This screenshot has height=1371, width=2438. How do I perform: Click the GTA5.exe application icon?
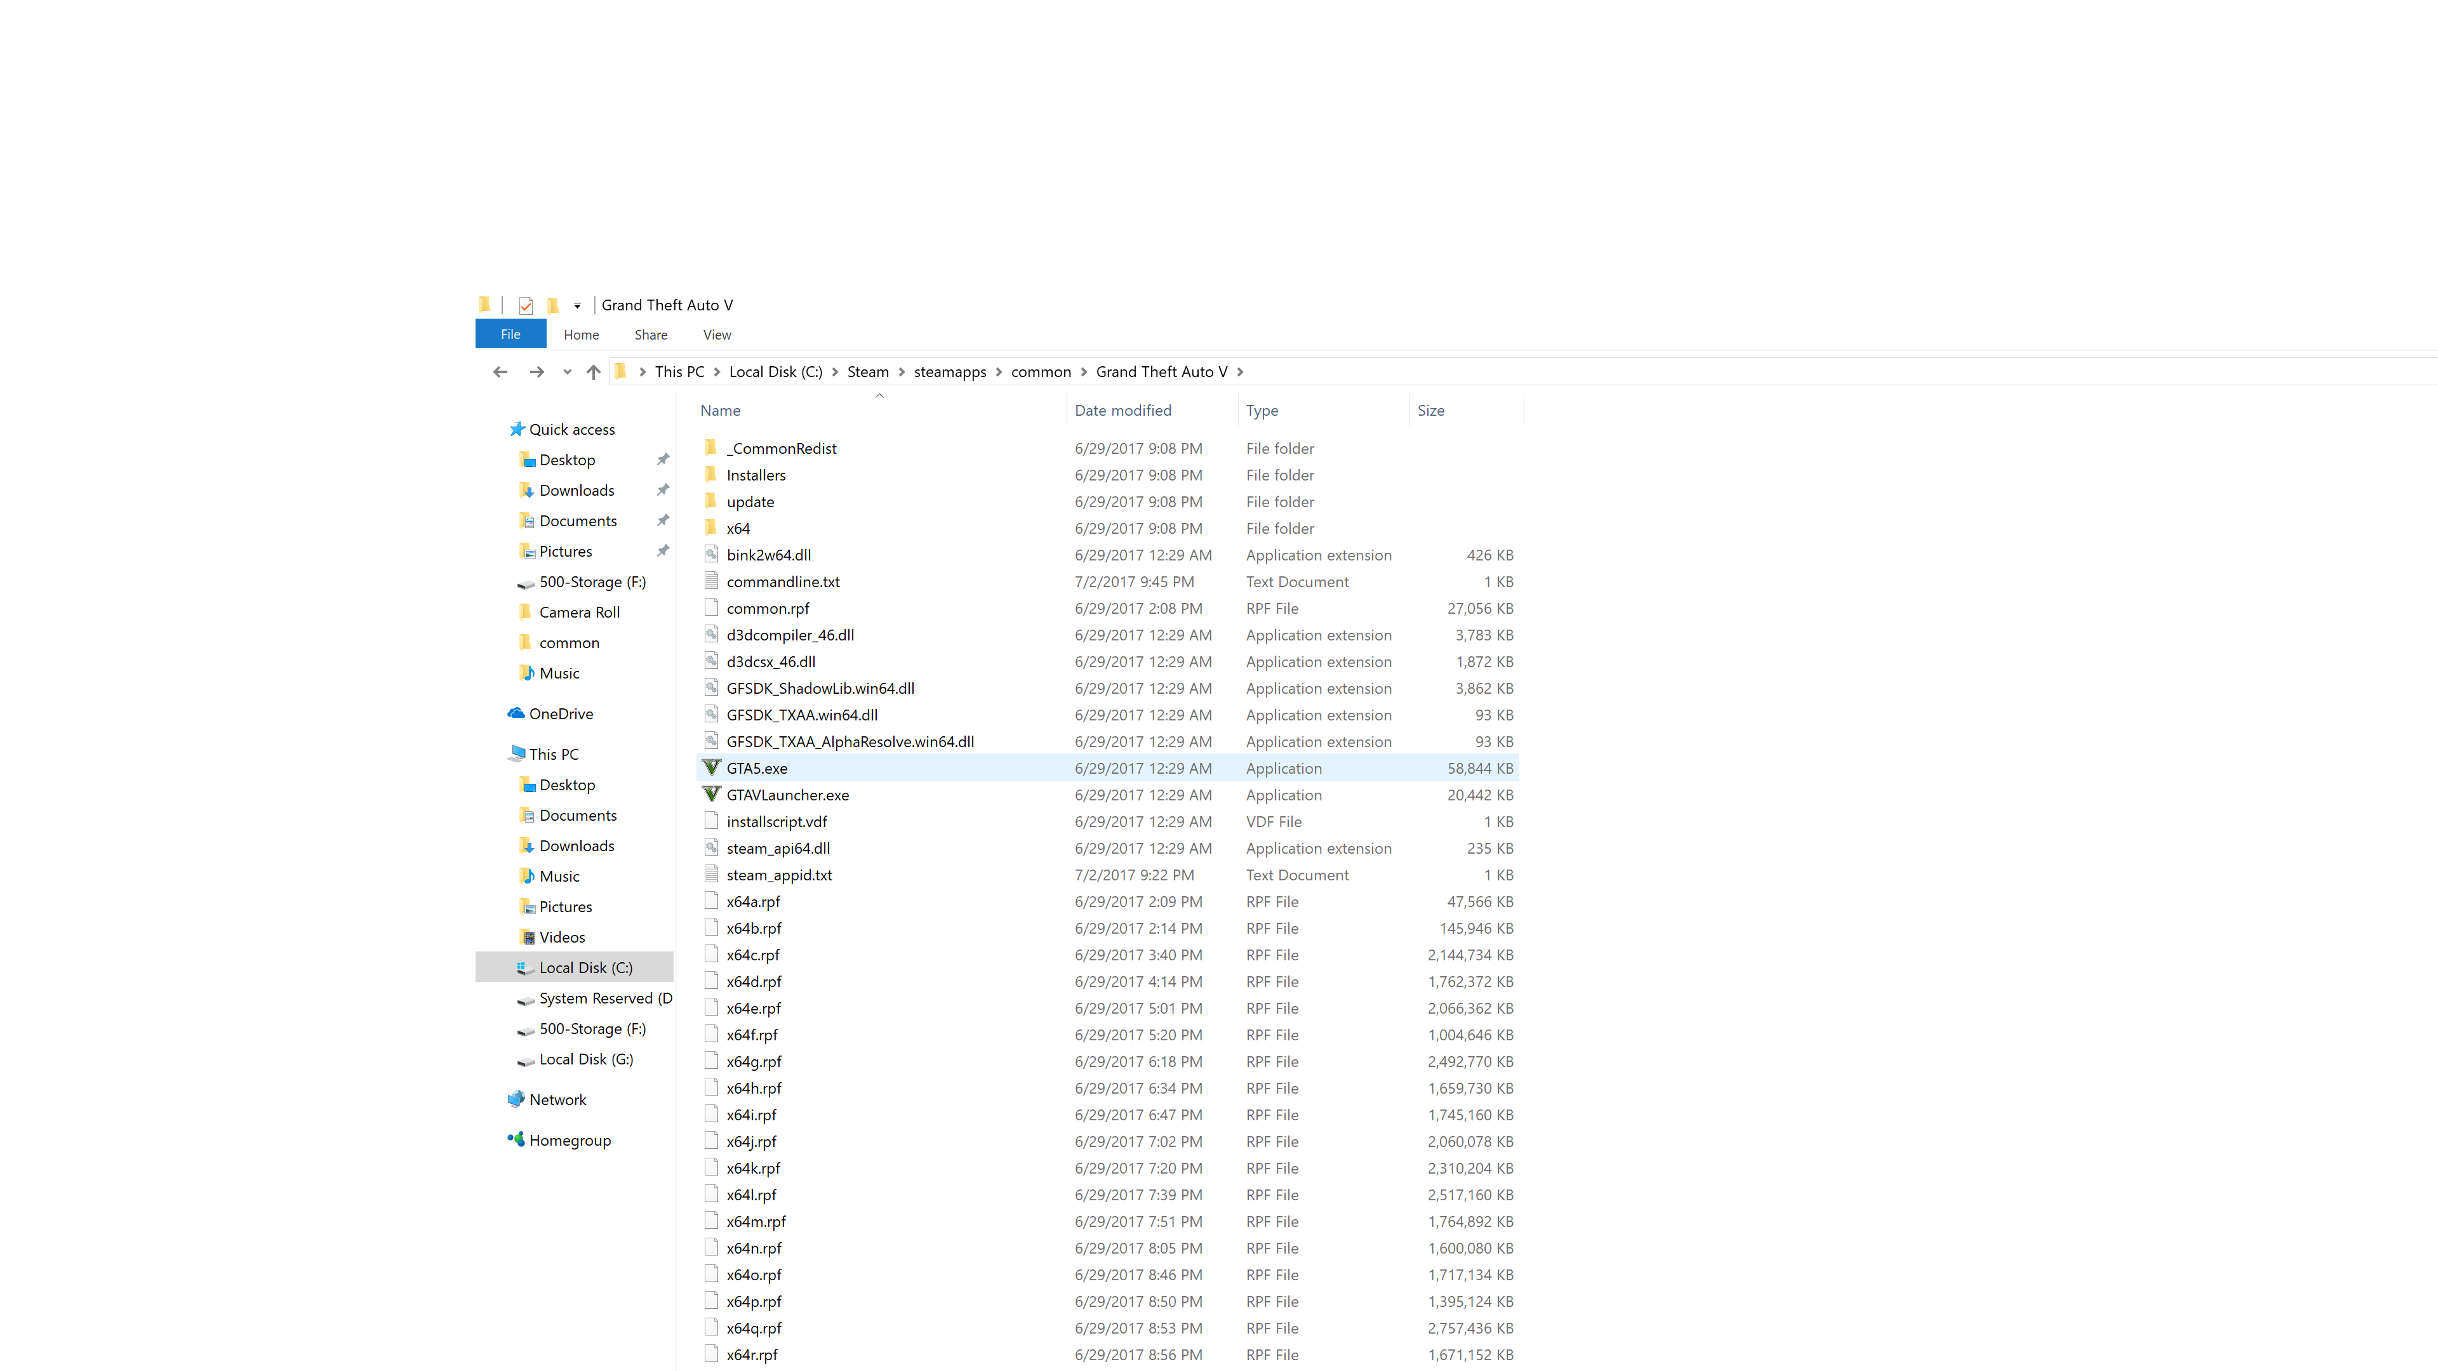712,767
